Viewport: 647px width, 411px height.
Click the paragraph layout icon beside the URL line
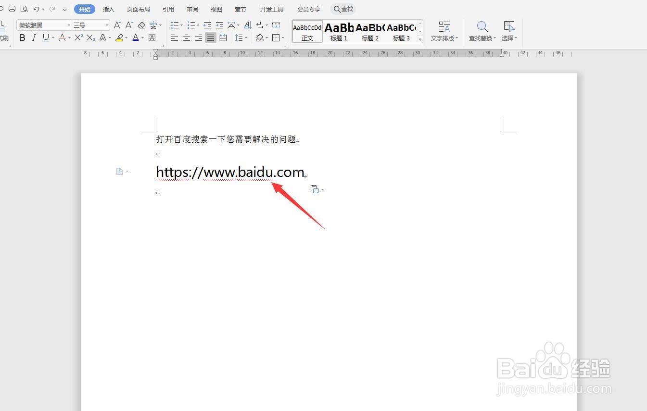pos(120,171)
